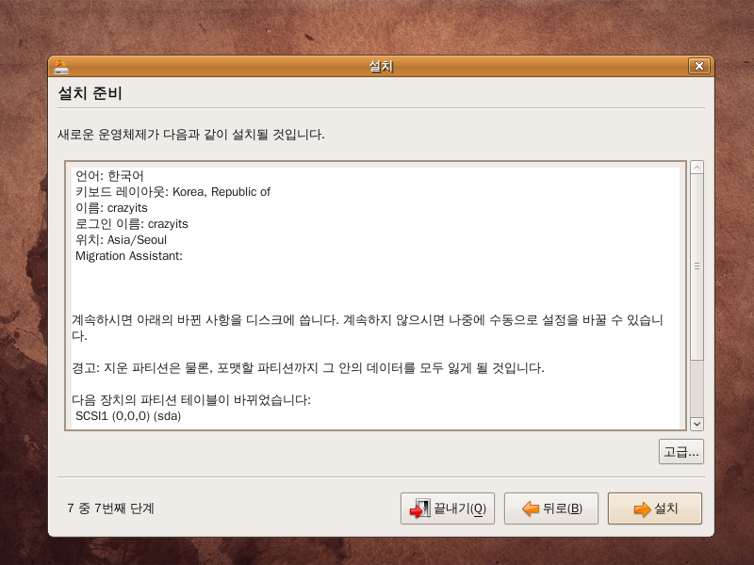Click the line '로그인 이름: crazyits'
The image size is (754, 565).
click(132, 224)
